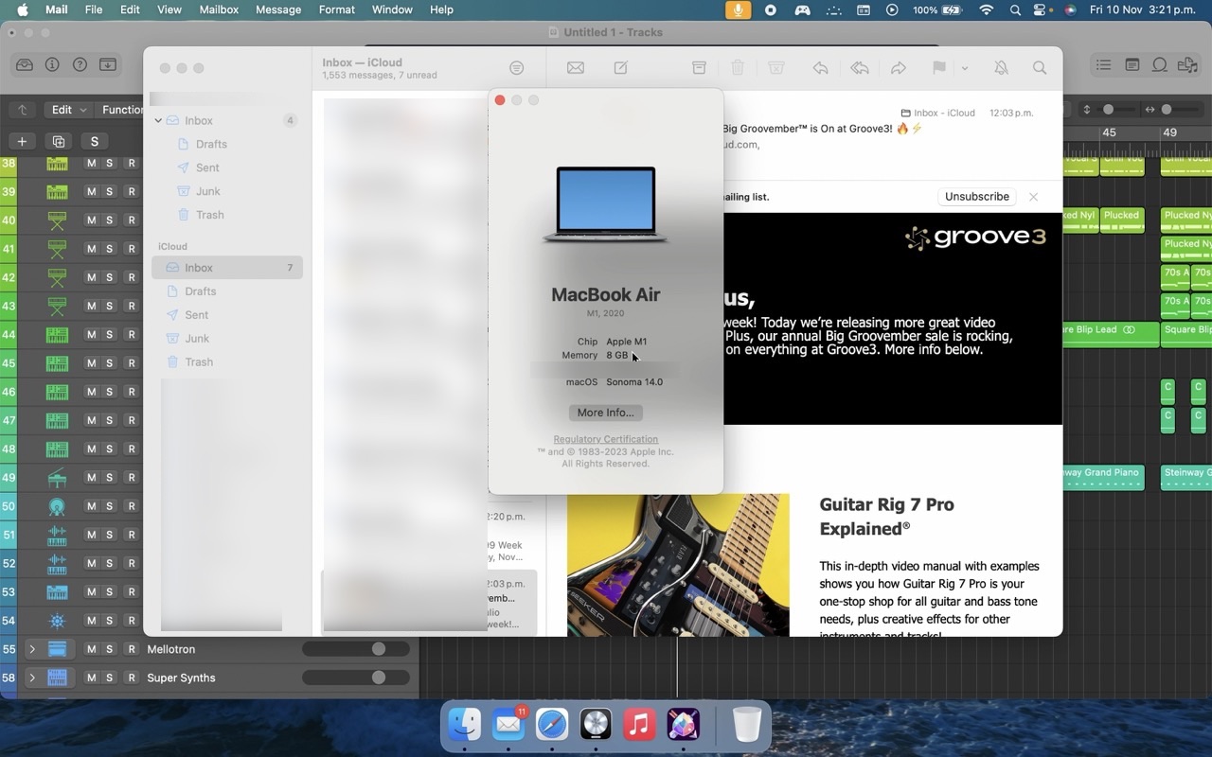Screen dimensions: 1212x757
Task: Open Logic Pro Functions dropdown menu
Action: coord(121,110)
